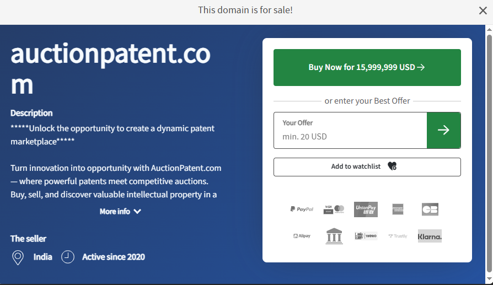Screen dimensions: 493x285
Task: Add domain to watchlist
Action: pyautogui.click(x=367, y=167)
